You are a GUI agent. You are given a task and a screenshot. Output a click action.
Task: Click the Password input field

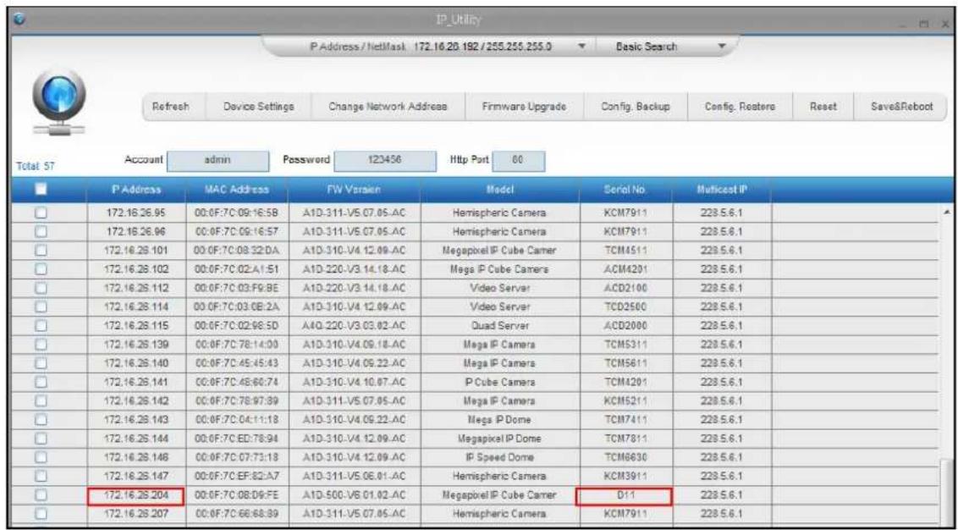click(386, 161)
